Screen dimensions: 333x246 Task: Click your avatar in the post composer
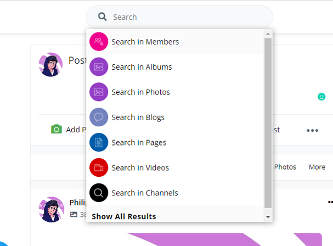click(x=51, y=65)
